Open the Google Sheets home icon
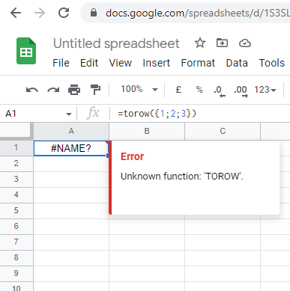Screen dimensions: 290x291 [x=26, y=51]
